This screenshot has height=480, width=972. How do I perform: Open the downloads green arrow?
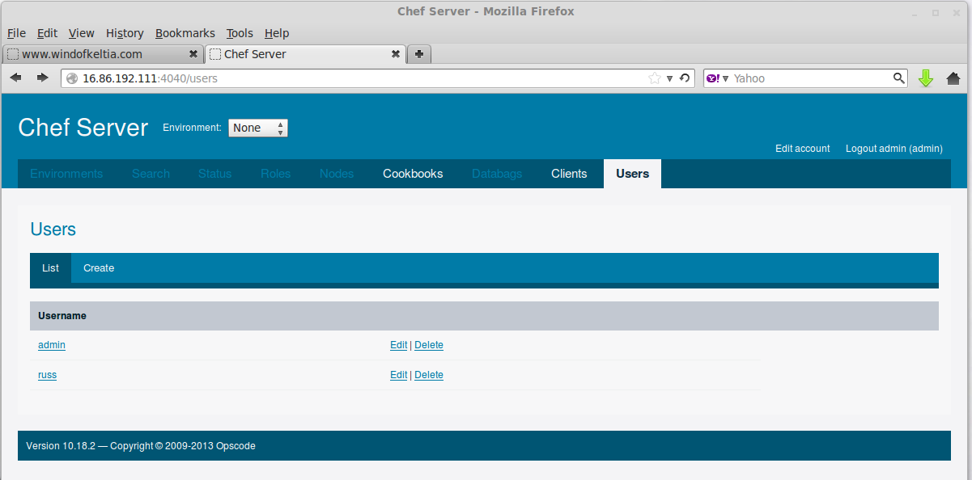pos(926,78)
